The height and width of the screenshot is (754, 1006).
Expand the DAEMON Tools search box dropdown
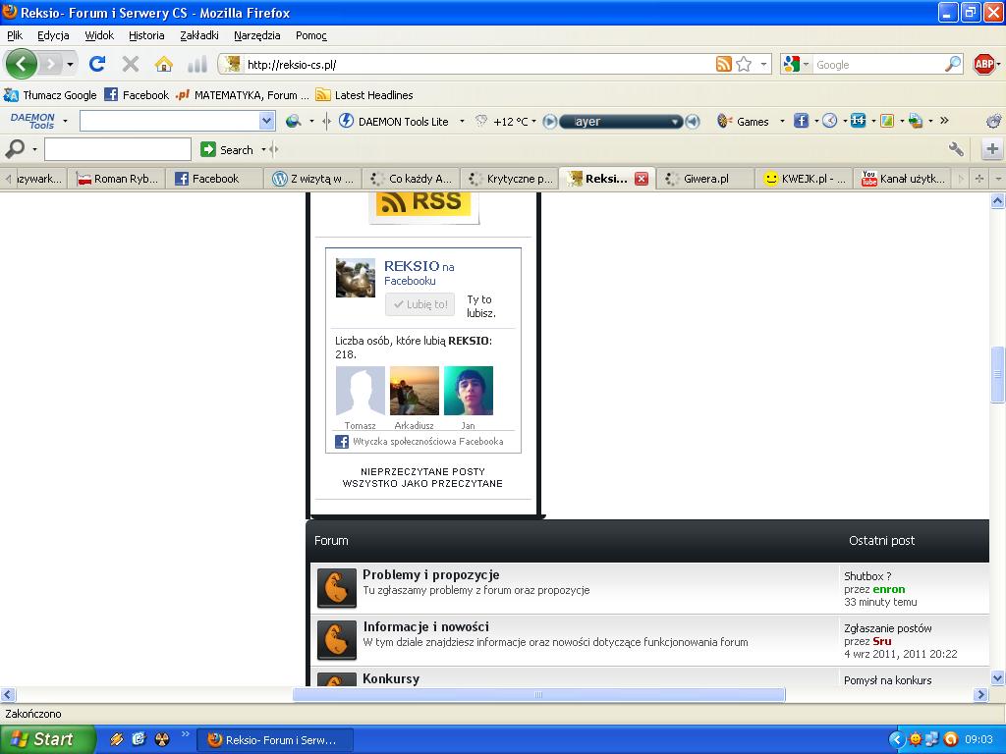(266, 121)
